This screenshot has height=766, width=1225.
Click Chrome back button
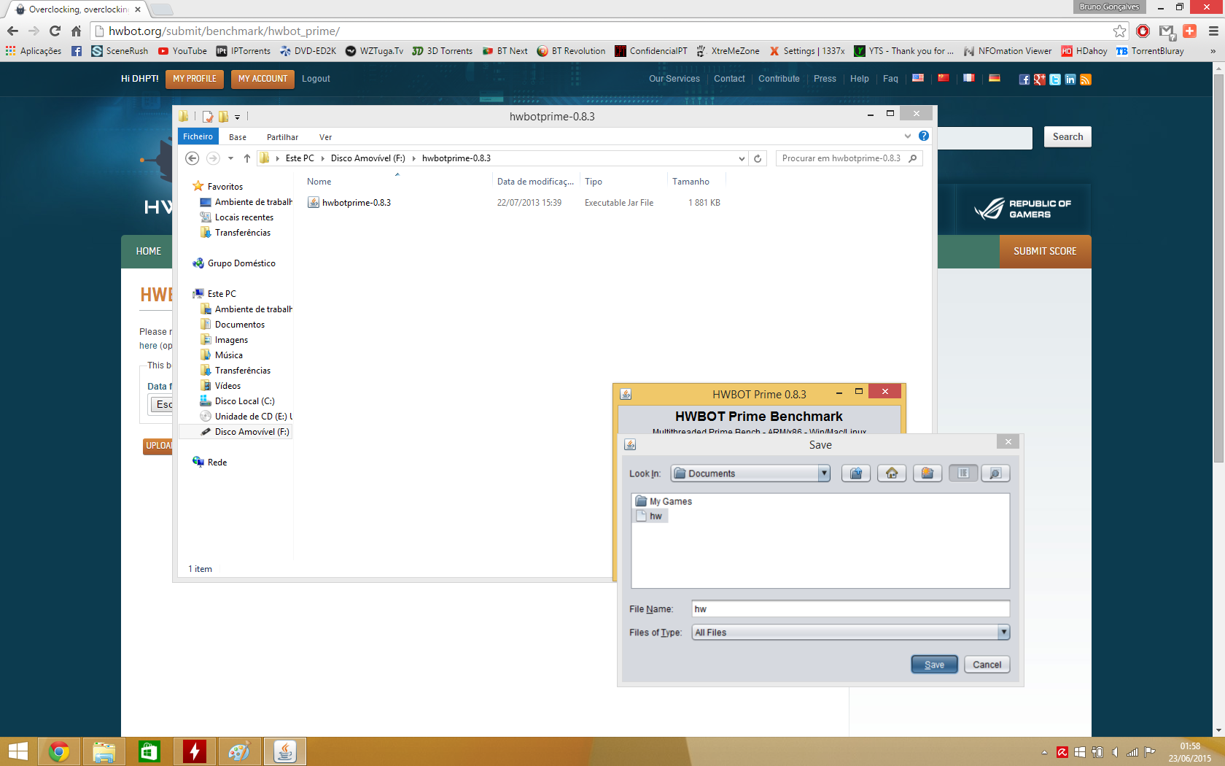click(12, 31)
